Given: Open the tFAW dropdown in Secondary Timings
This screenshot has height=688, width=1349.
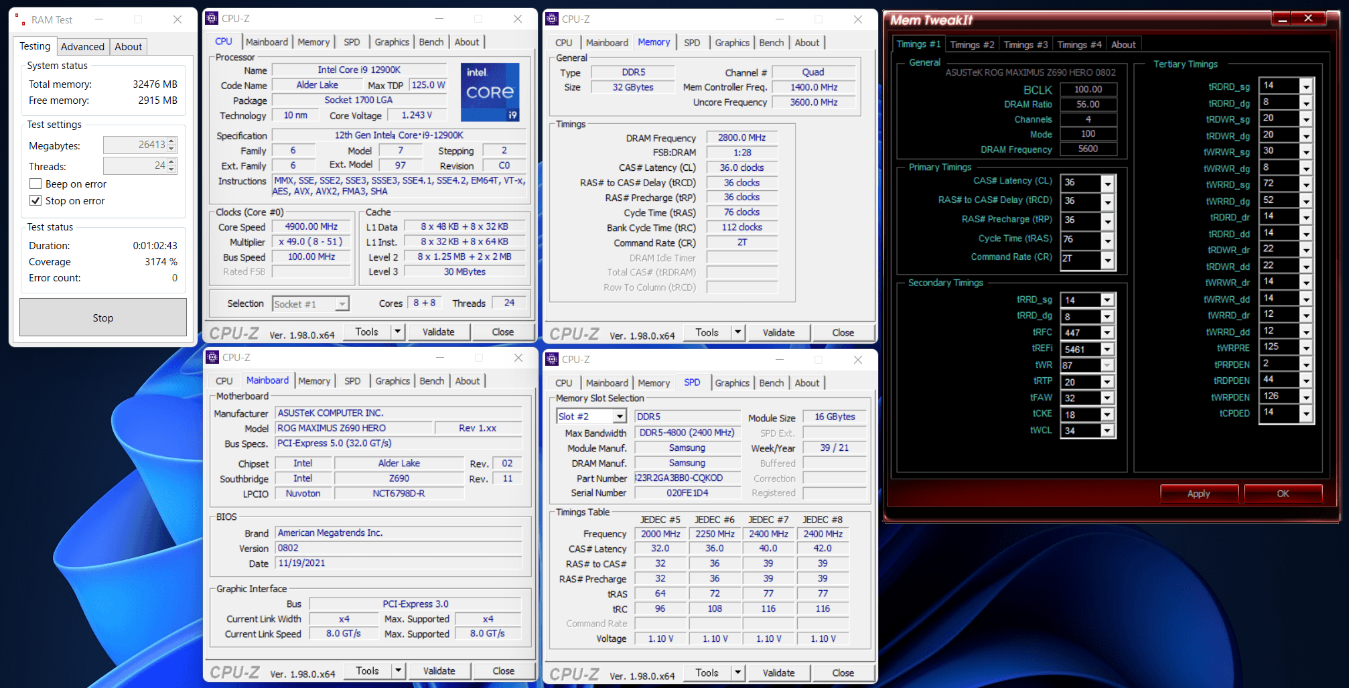Looking at the screenshot, I should click(x=1107, y=398).
